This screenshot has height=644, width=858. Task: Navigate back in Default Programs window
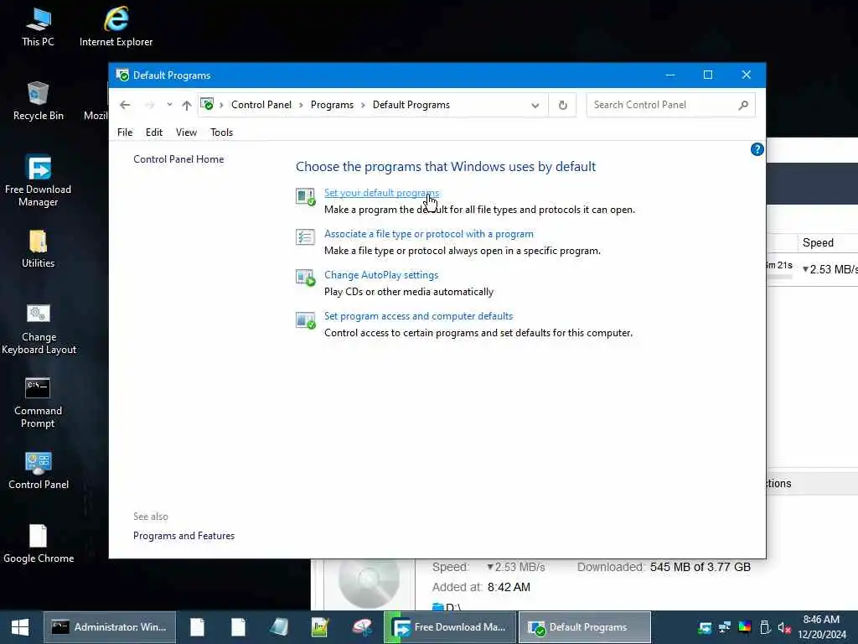125,105
